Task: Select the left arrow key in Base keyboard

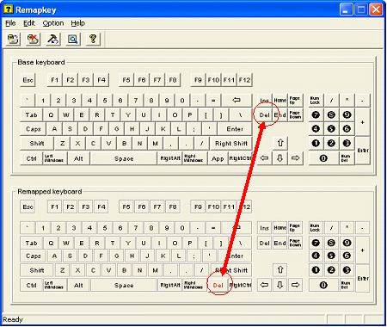Action: [265, 158]
